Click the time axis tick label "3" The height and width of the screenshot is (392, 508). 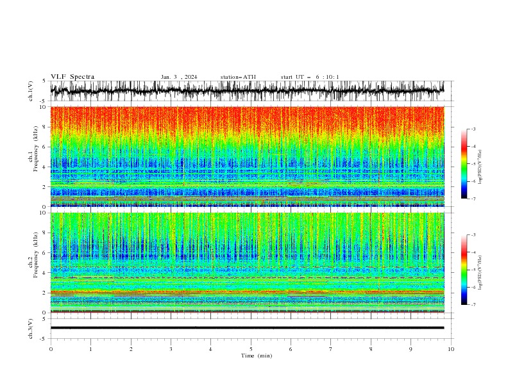tap(171, 349)
